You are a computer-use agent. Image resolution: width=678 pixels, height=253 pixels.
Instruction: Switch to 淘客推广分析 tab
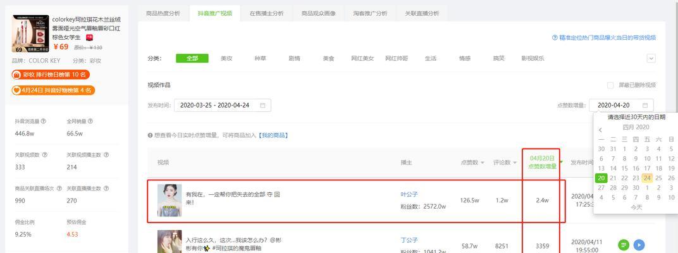[370, 13]
